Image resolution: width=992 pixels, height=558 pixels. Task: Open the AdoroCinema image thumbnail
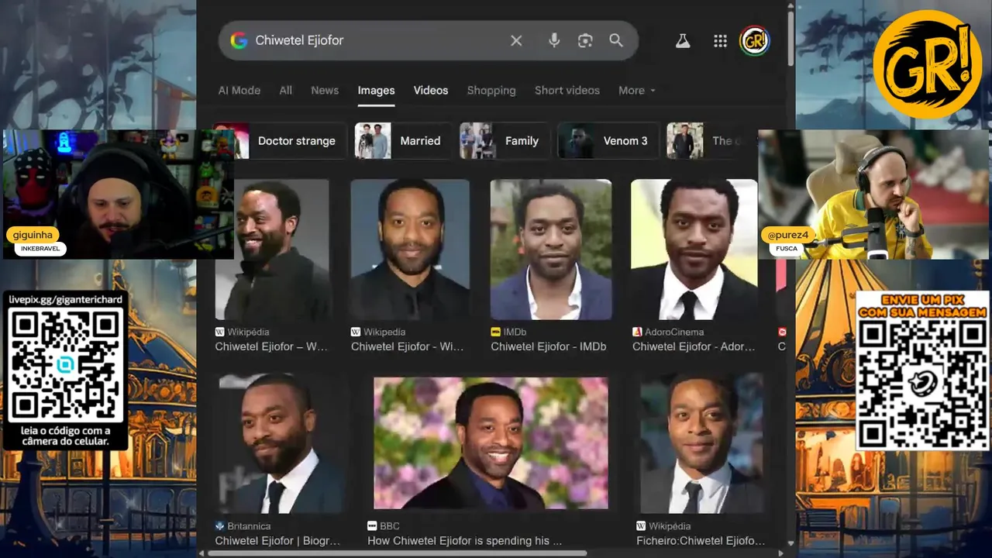point(694,250)
